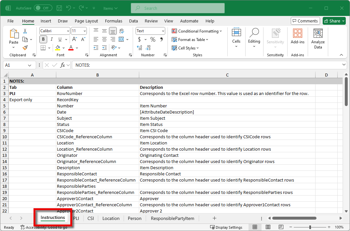Click the Comments button
Viewport: 350px width, 231px height.
pos(305,21)
